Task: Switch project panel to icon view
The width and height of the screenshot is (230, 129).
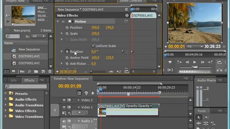Action: pyautogui.click(x=14, y=71)
